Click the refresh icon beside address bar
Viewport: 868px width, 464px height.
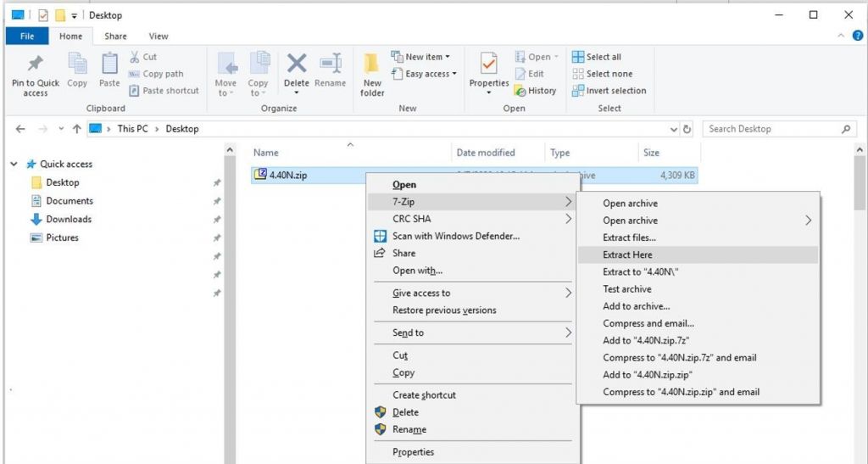click(x=687, y=129)
